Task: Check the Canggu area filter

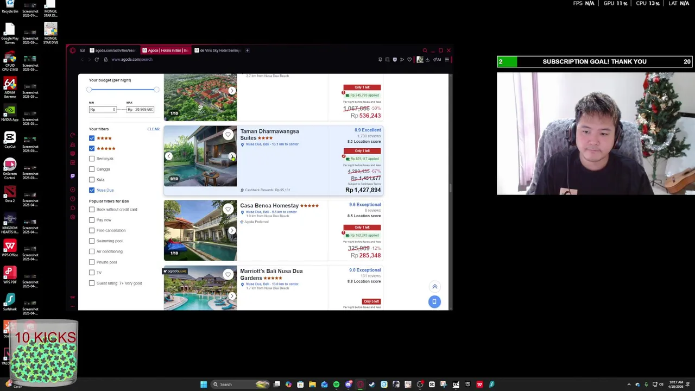Action: coord(92,169)
